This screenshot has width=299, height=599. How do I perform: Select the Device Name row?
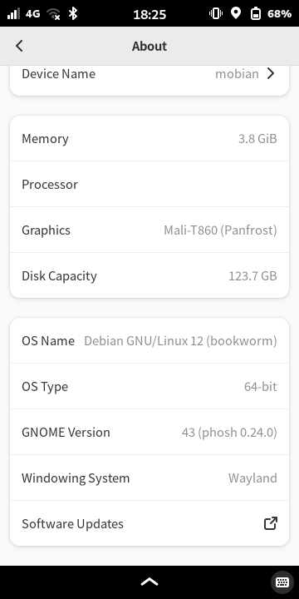pos(149,80)
